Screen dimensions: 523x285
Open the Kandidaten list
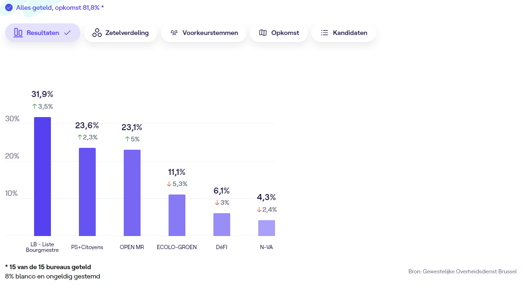[344, 33]
